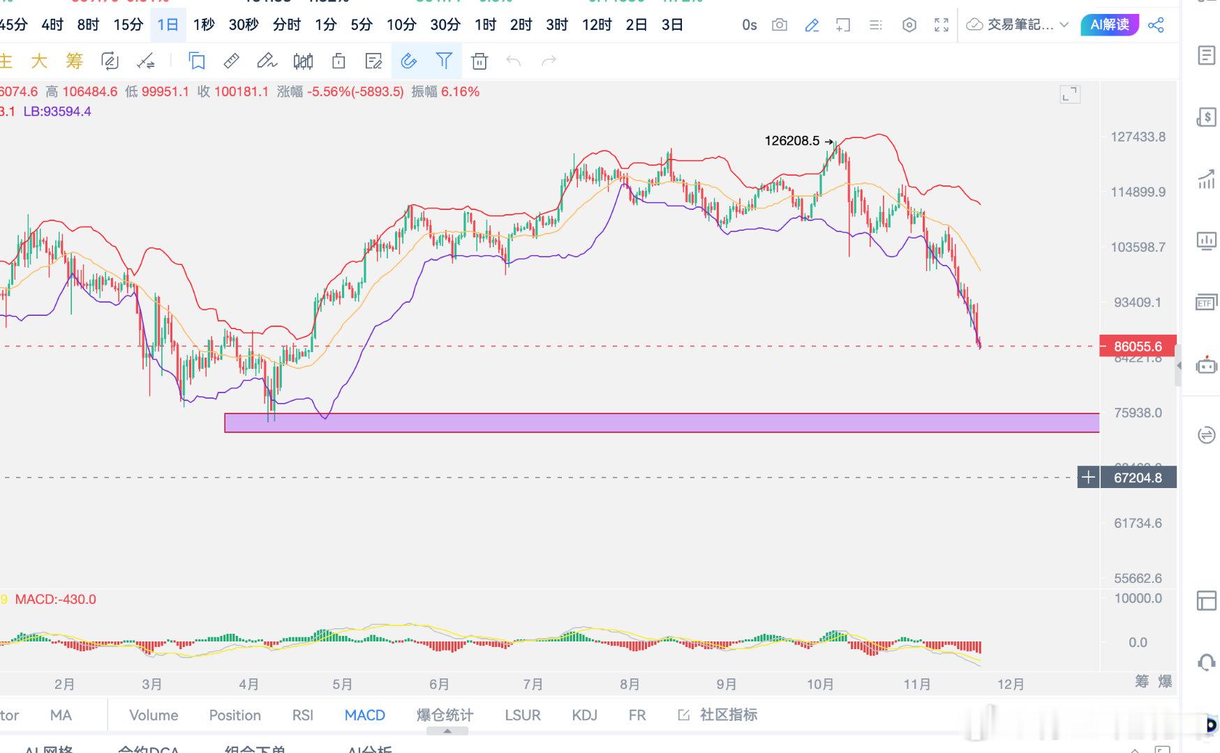
Task: Open the monitor chart sidebar icon
Action: click(x=1207, y=241)
